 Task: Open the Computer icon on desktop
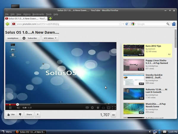click(15, 6)
